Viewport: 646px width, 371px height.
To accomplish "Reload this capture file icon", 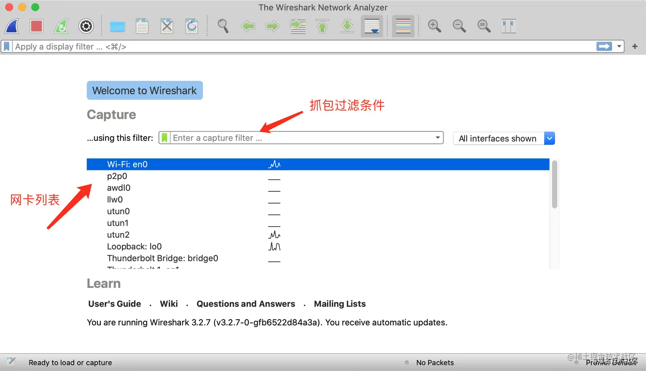I will point(192,26).
